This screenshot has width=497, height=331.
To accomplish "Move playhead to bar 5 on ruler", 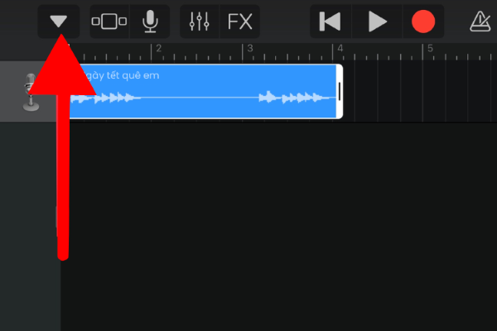I will pyautogui.click(x=422, y=51).
